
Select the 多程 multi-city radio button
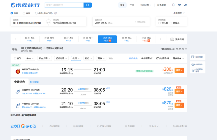tap(36, 13)
